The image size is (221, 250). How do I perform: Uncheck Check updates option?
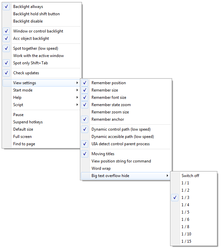click(42, 73)
